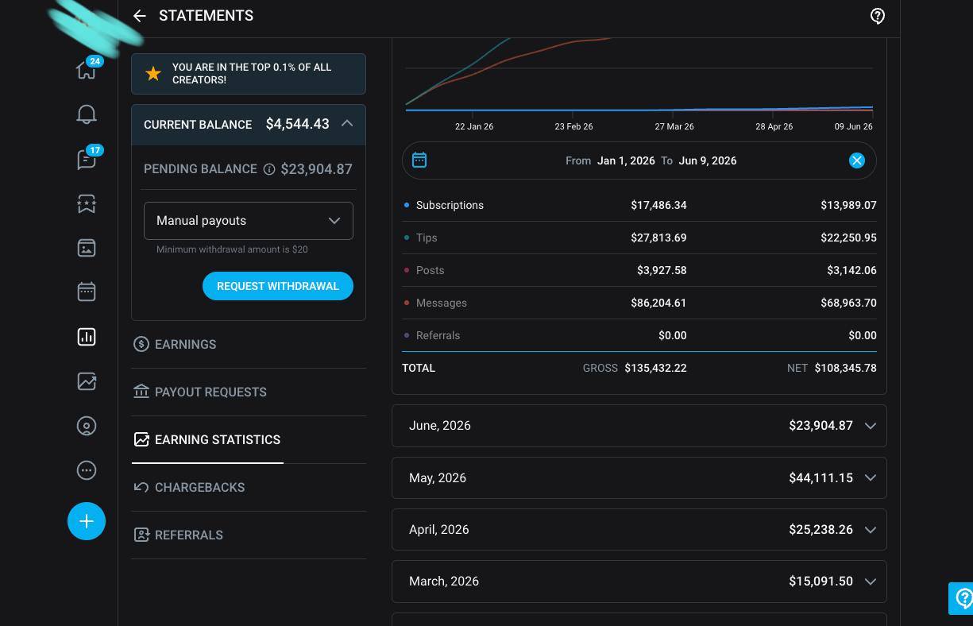Viewport: 973px width, 626px height.
Task: Open the profile icon in sidebar
Action: tap(87, 426)
